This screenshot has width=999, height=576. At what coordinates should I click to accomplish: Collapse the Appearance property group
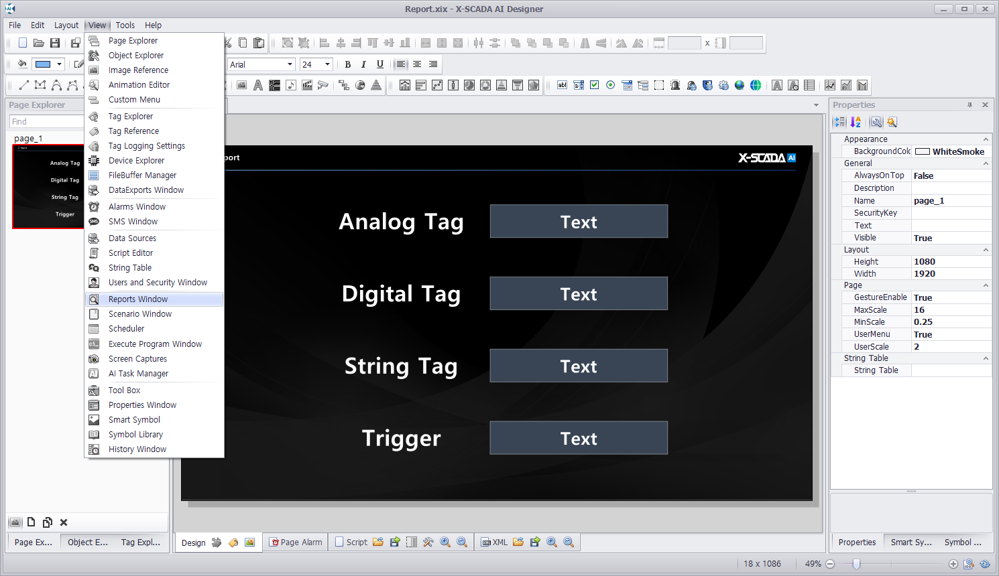click(986, 139)
